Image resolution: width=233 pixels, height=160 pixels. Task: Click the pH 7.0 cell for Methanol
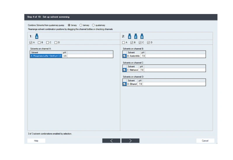pyautogui.click(x=142, y=70)
